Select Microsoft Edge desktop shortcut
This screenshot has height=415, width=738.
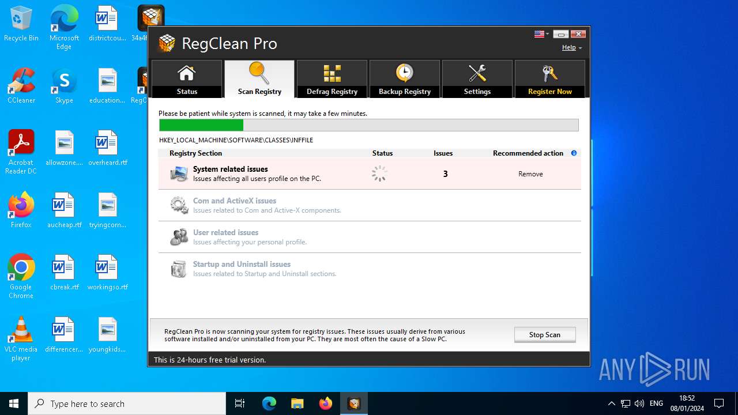tap(64, 28)
